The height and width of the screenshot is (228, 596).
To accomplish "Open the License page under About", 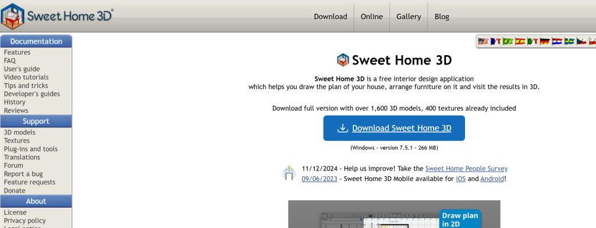I will [x=15, y=212].
